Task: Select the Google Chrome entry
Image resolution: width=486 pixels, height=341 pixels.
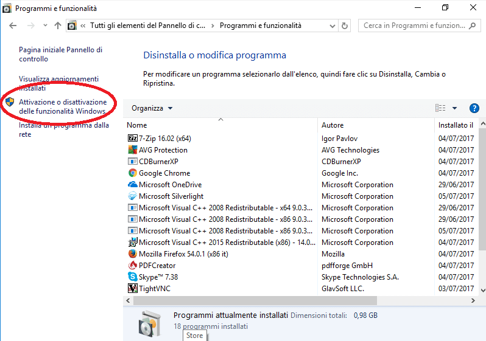Action: coord(164,173)
